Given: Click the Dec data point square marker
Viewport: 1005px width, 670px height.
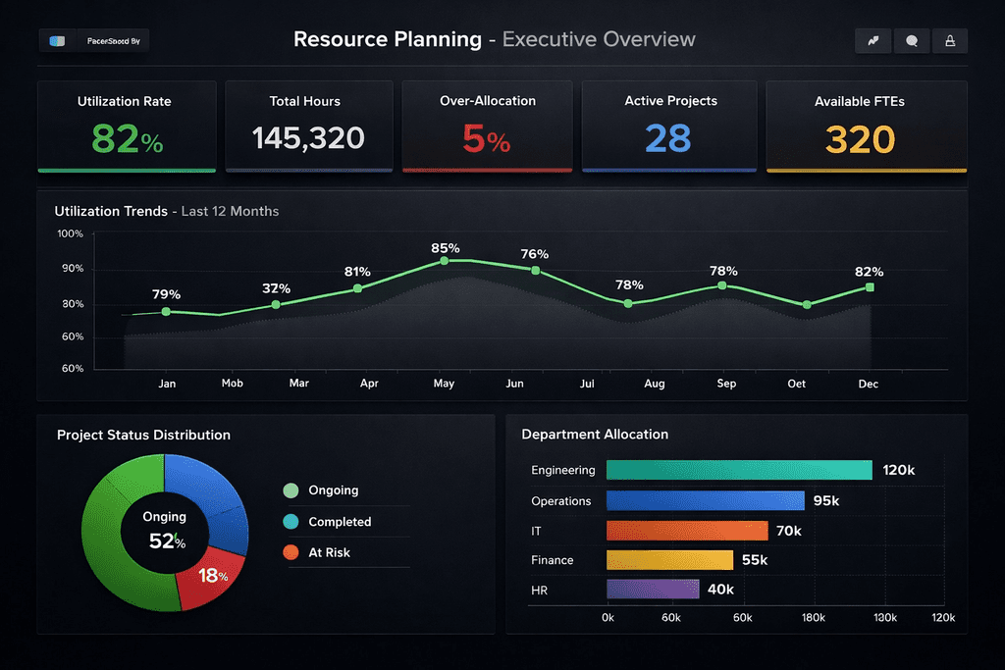Looking at the screenshot, I should click(x=869, y=287).
